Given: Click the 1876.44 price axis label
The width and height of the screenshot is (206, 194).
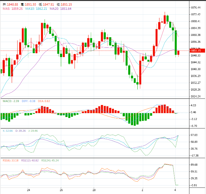Looking at the screenshot, I should pyautogui.click(x=196, y=7).
